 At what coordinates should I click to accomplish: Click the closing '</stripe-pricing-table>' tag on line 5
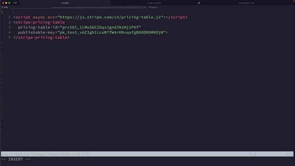[41, 37]
